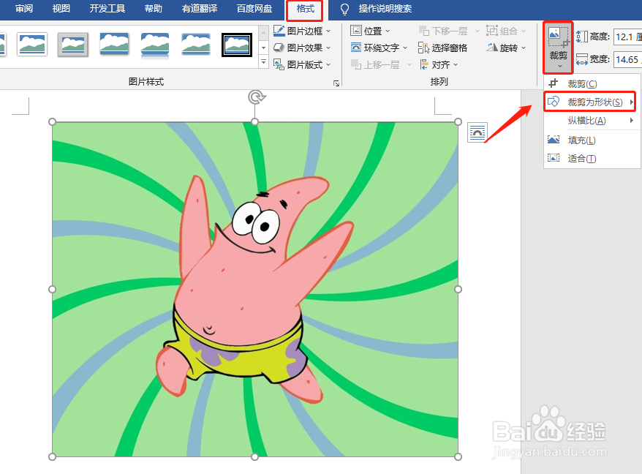The width and height of the screenshot is (642, 474).
Task: Click the rotation handle above the picture
Action: [257, 97]
